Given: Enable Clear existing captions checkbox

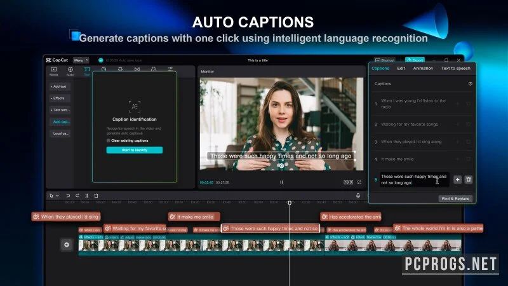Looking at the screenshot, I should tap(108, 140).
